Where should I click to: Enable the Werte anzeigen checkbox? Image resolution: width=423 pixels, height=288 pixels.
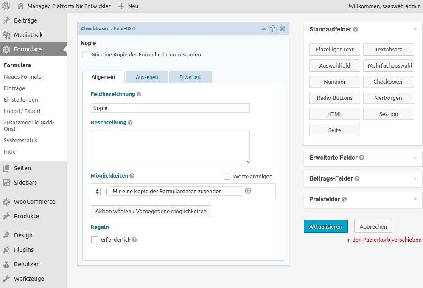tap(227, 176)
